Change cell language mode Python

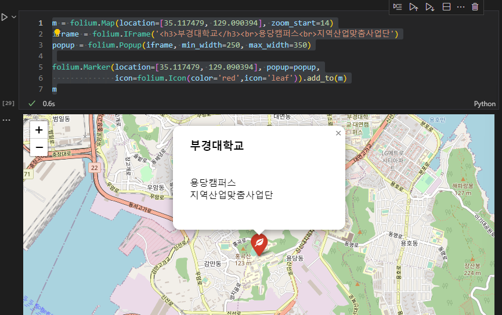(485, 104)
